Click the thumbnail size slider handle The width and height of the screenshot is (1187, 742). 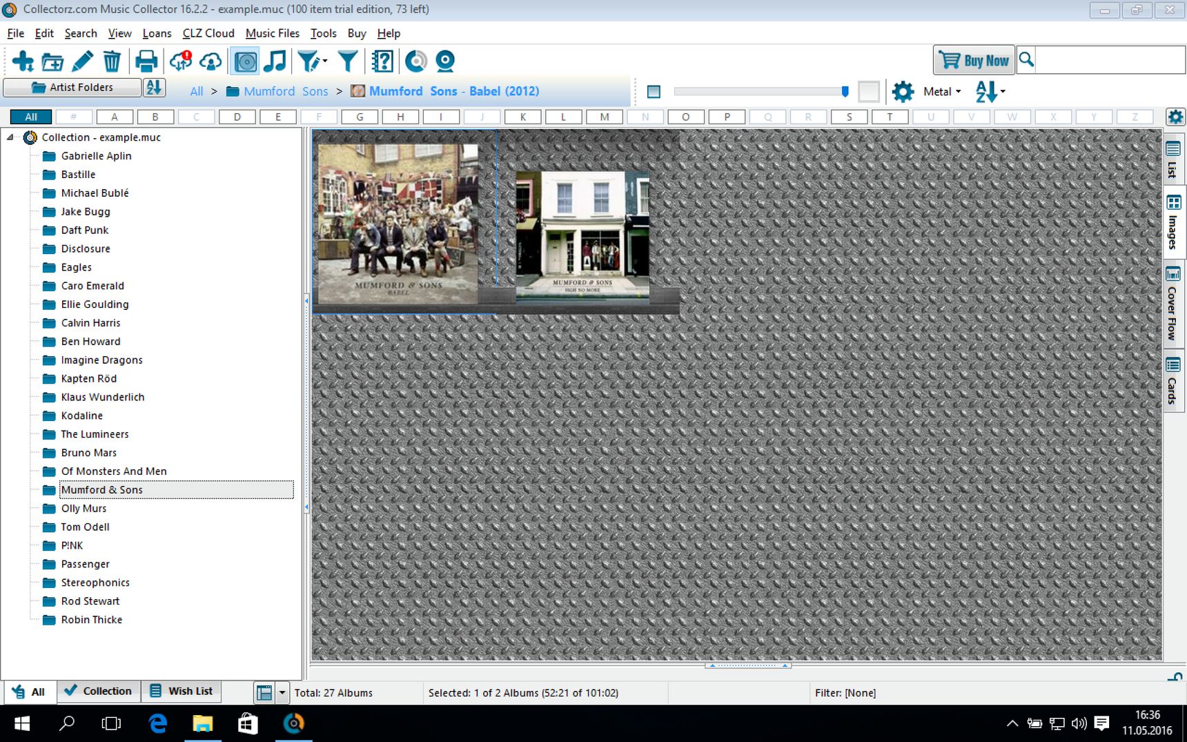[845, 91]
